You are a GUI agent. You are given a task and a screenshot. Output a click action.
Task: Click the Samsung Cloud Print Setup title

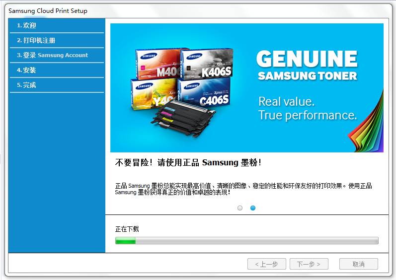48,11
